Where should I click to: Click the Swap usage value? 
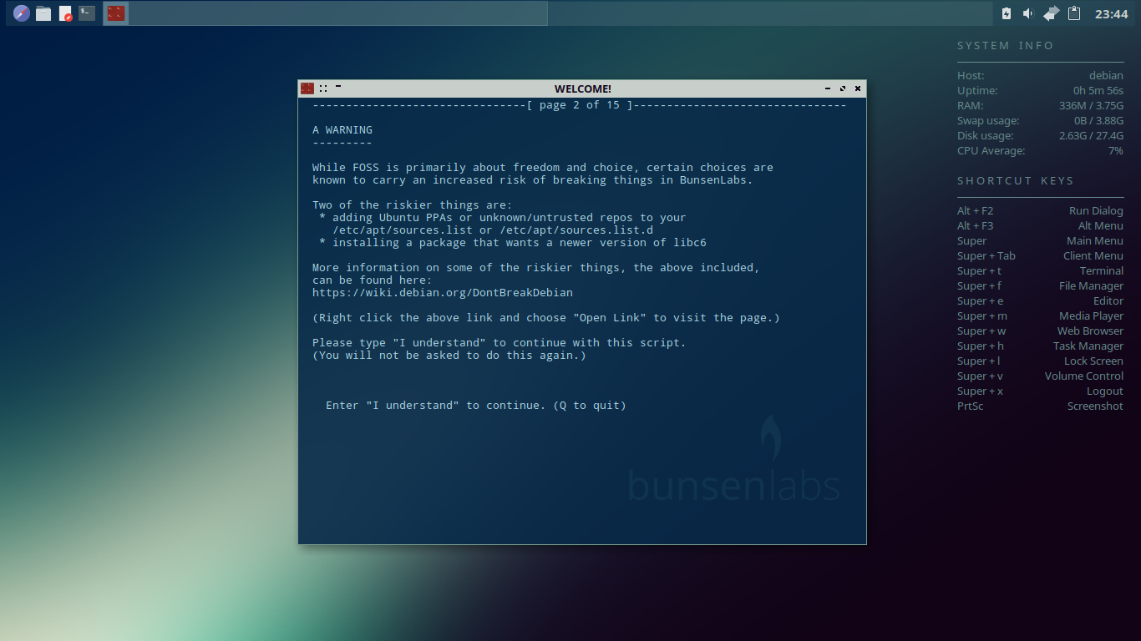[x=1098, y=121]
